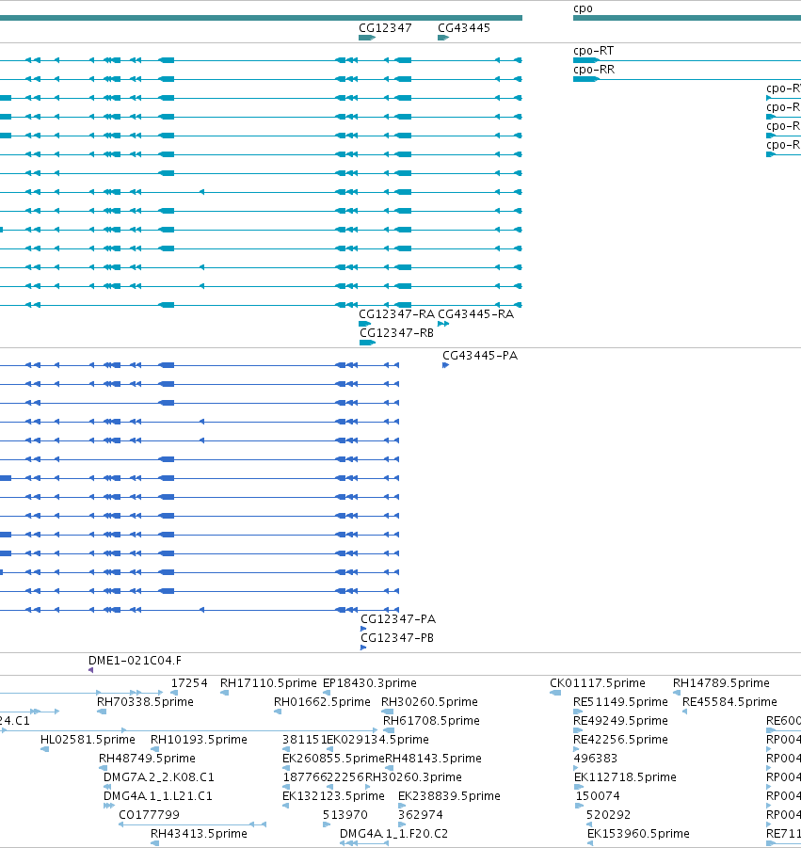This screenshot has width=801, height=848.
Task: Select EP18430.3prime EST label
Action: (369, 683)
